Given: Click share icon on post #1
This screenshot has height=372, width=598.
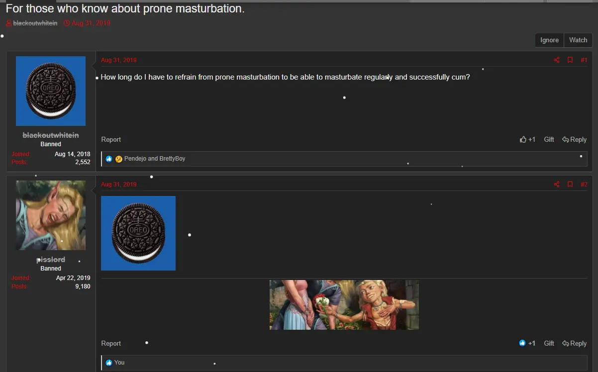Looking at the screenshot, I should (x=556, y=60).
